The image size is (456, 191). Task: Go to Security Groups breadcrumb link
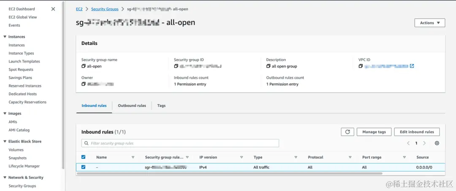[105, 9]
